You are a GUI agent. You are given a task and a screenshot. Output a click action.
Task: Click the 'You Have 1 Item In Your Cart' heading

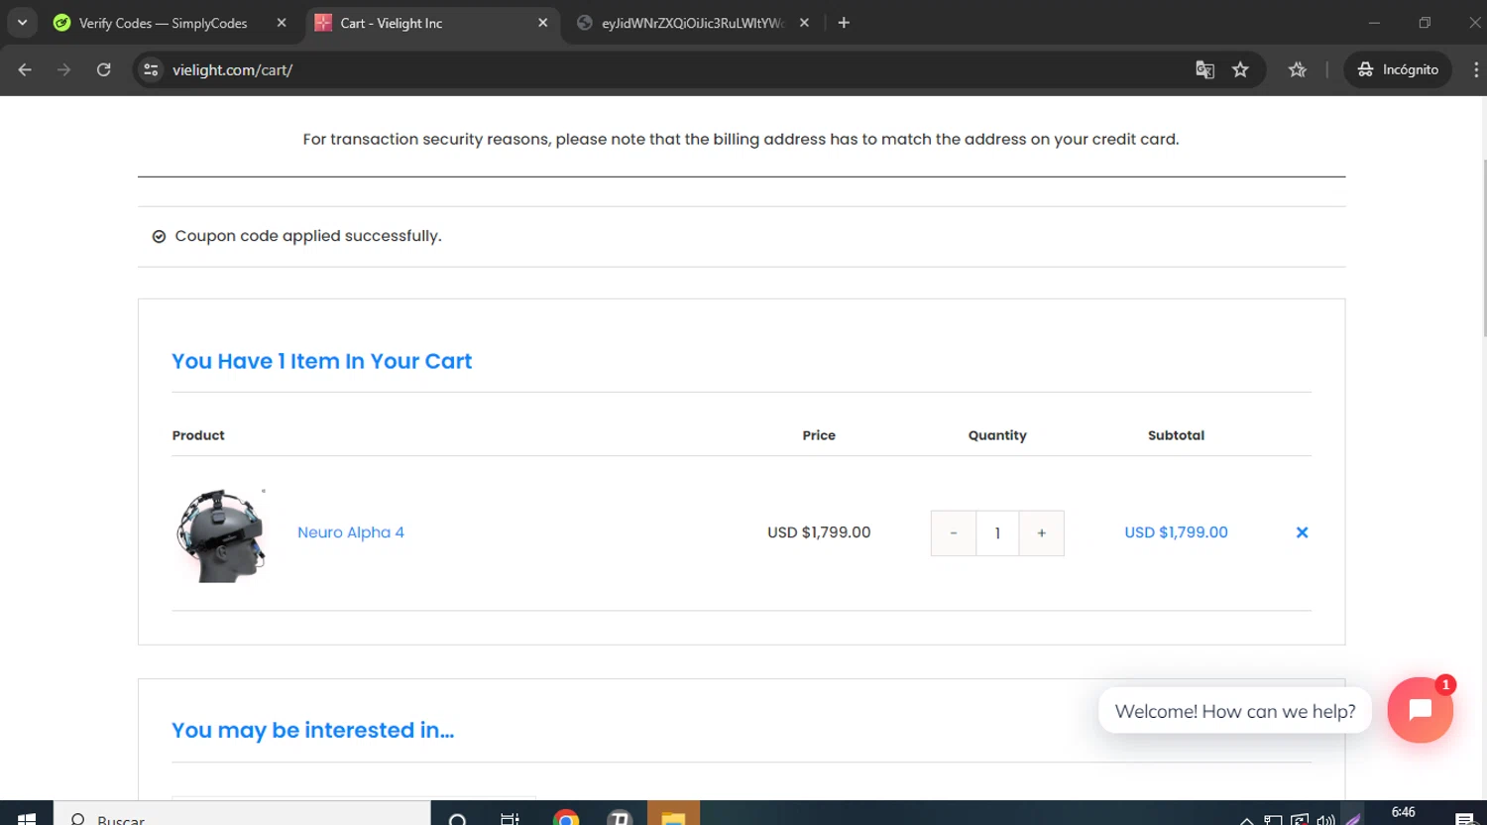[321, 361]
